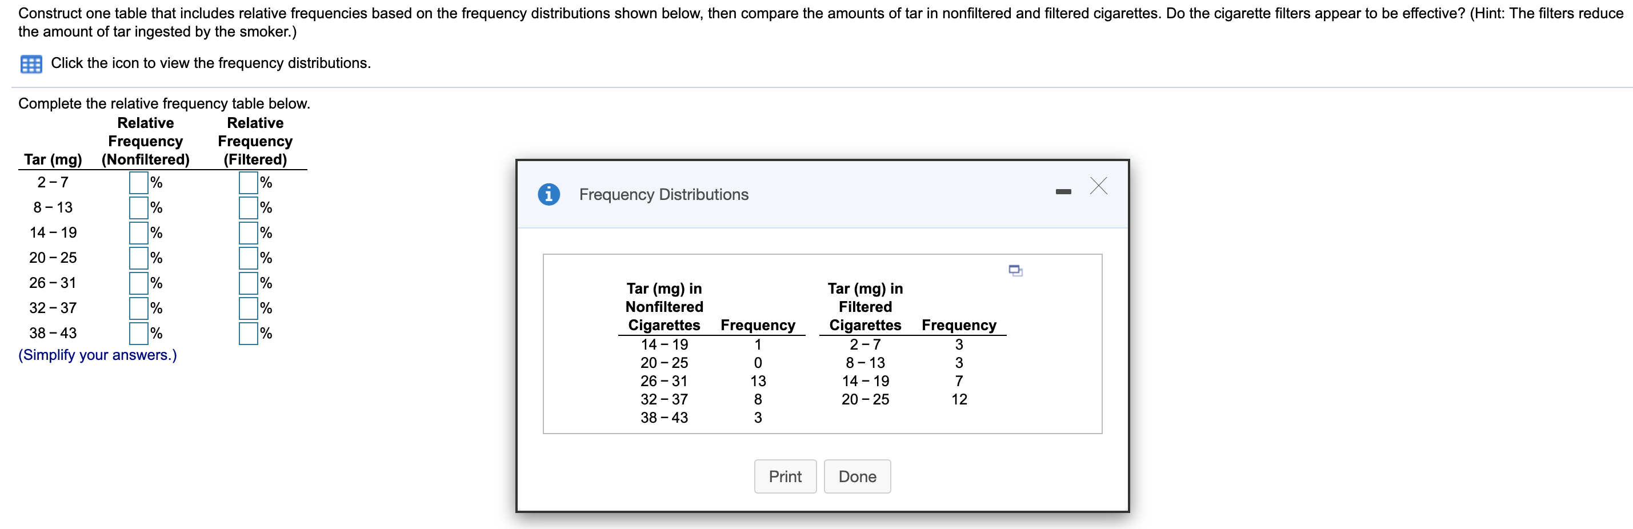This screenshot has height=529, width=1633.
Task: Click the icon to view frequency distributions
Action: click(x=30, y=63)
